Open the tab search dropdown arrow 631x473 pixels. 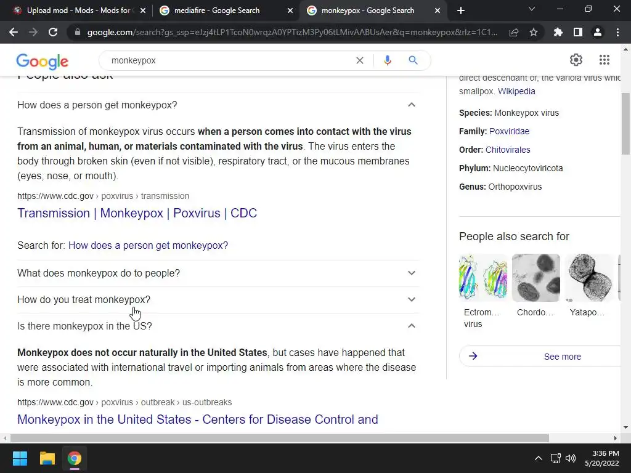point(532,9)
